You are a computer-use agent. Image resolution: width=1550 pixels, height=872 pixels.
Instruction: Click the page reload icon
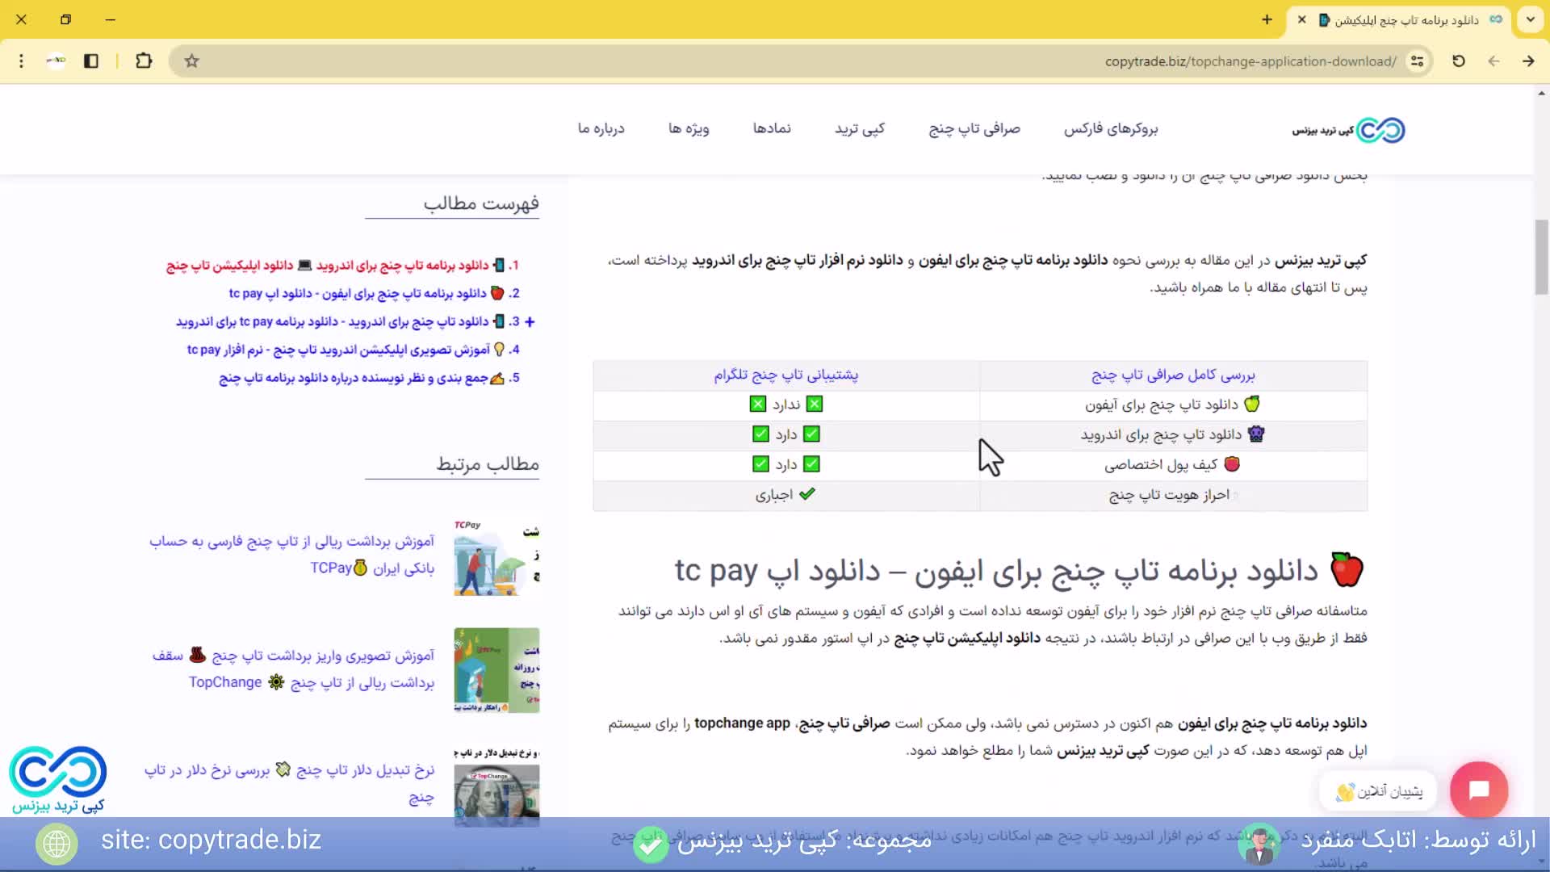tap(1458, 61)
